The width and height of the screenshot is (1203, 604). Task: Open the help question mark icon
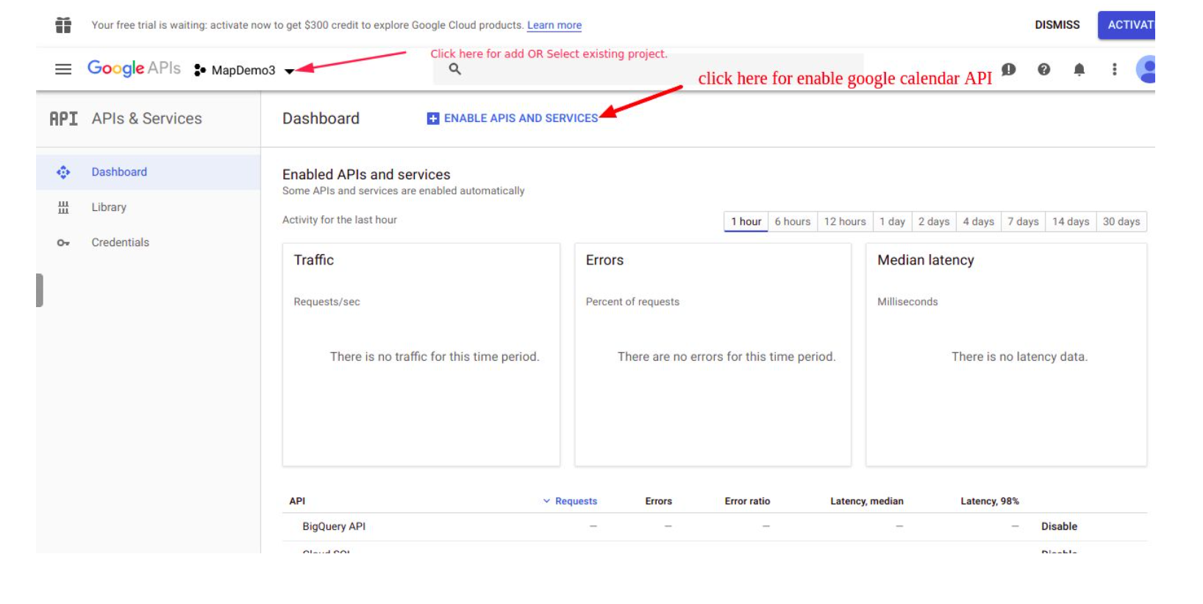1044,69
